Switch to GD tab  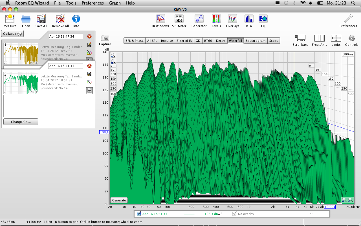(x=198, y=41)
